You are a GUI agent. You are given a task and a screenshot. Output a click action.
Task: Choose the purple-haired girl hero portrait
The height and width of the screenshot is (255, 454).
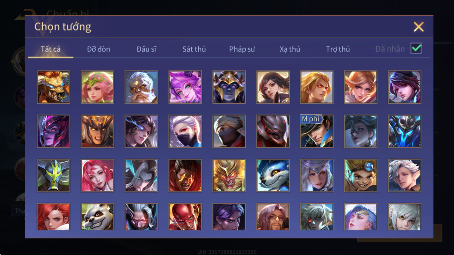click(185, 87)
